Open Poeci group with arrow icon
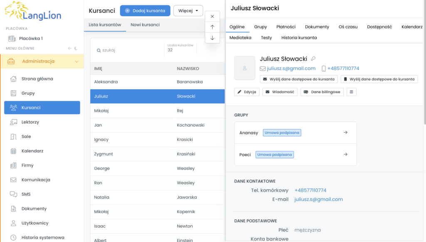The width and height of the screenshot is (426, 242). (346, 155)
